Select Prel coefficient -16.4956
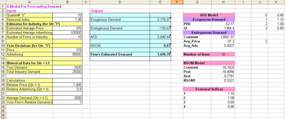 (223, 72)
